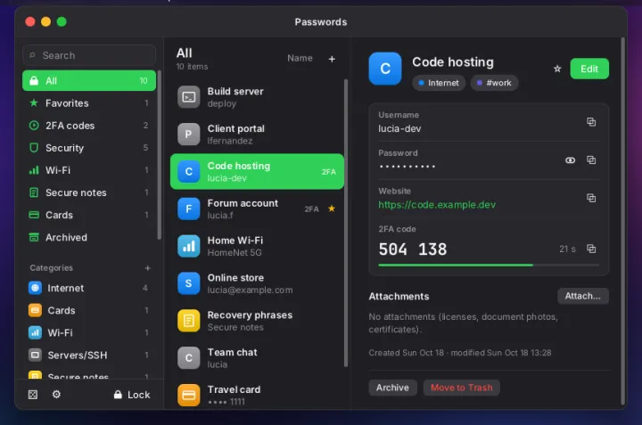Open 2FA codes section
The image size is (642, 425).
pos(89,126)
